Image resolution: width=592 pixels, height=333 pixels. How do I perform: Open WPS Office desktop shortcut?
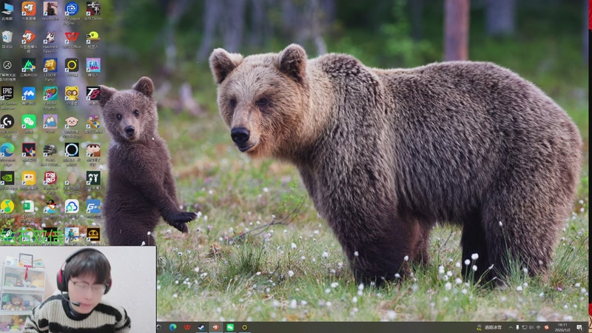pos(72,40)
